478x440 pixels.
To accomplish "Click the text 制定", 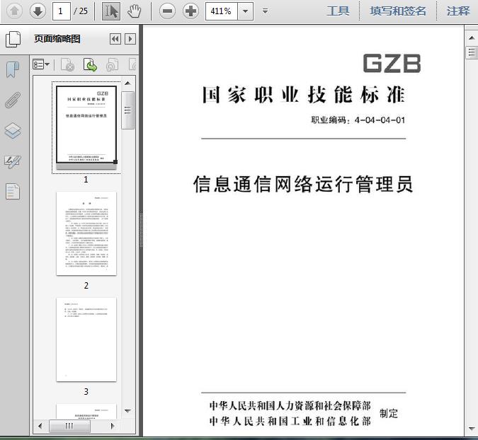I will pos(389,413).
